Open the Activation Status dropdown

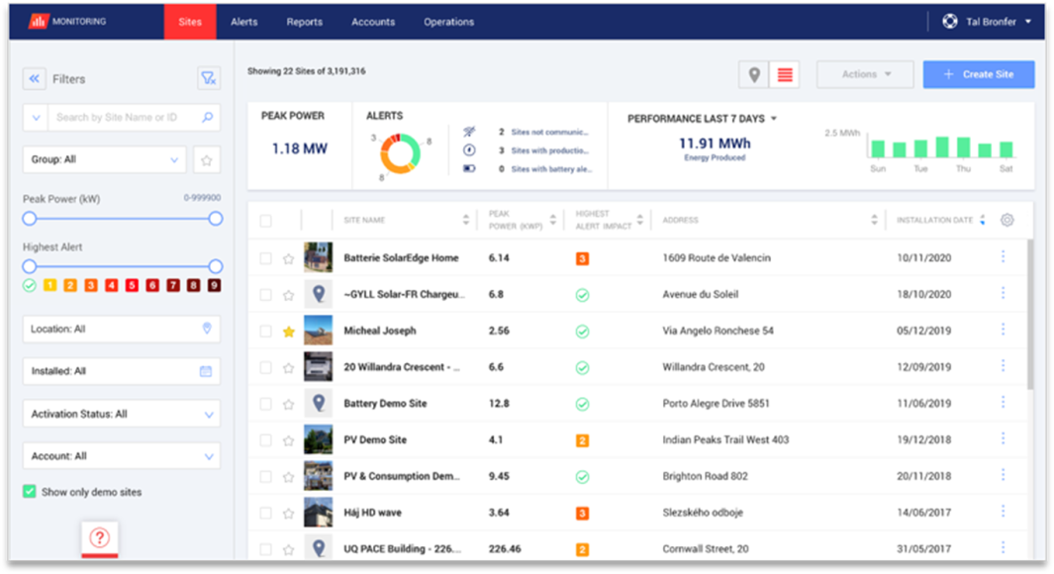(121, 414)
